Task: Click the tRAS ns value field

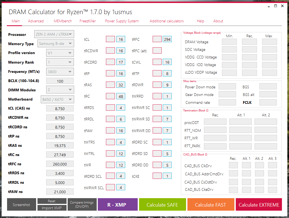Action: pos(60,145)
